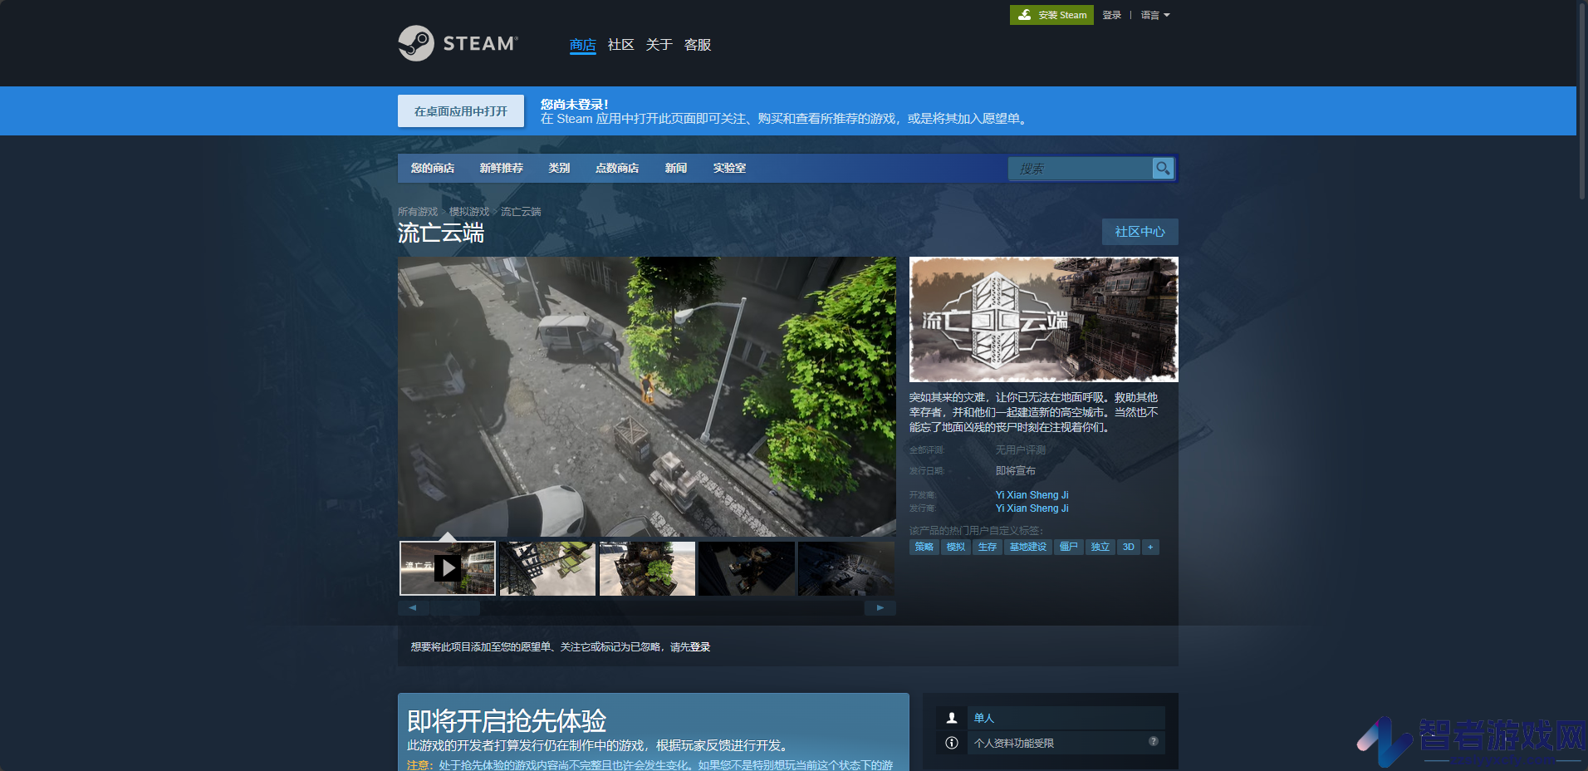The width and height of the screenshot is (1588, 771).
Task: Open the 您的商店 tab
Action: tap(433, 168)
